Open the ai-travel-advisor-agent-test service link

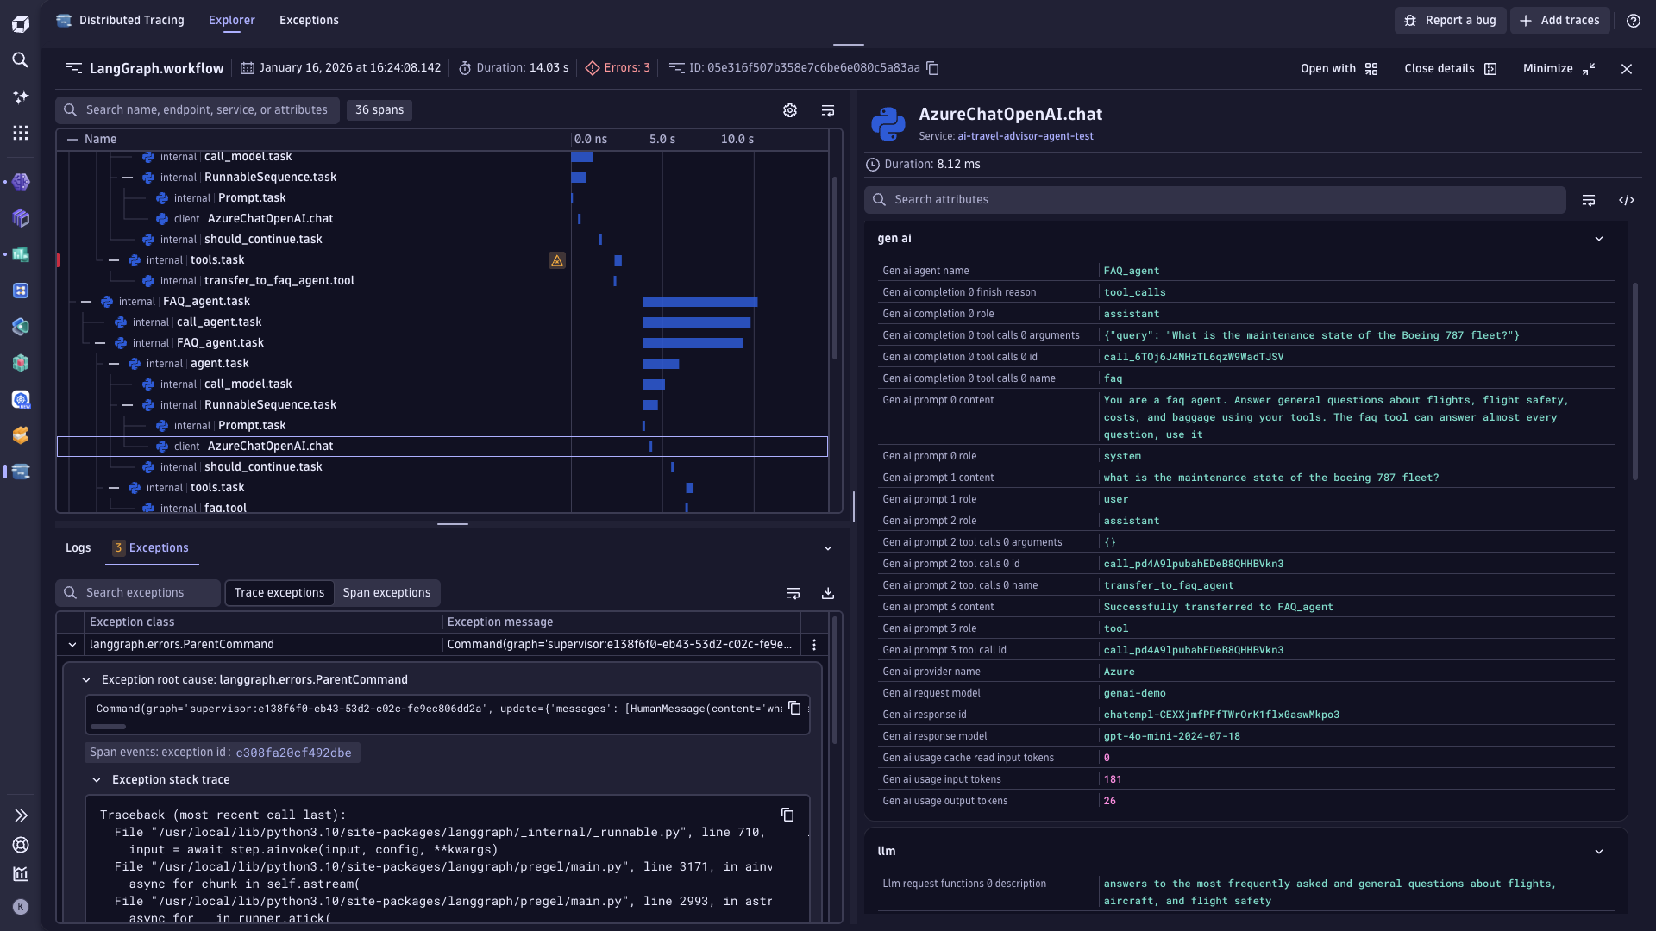coord(1025,136)
